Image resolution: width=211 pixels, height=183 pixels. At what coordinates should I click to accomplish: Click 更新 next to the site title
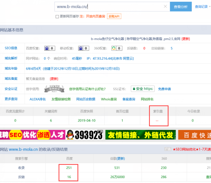pyautogui.click(x=186, y=39)
